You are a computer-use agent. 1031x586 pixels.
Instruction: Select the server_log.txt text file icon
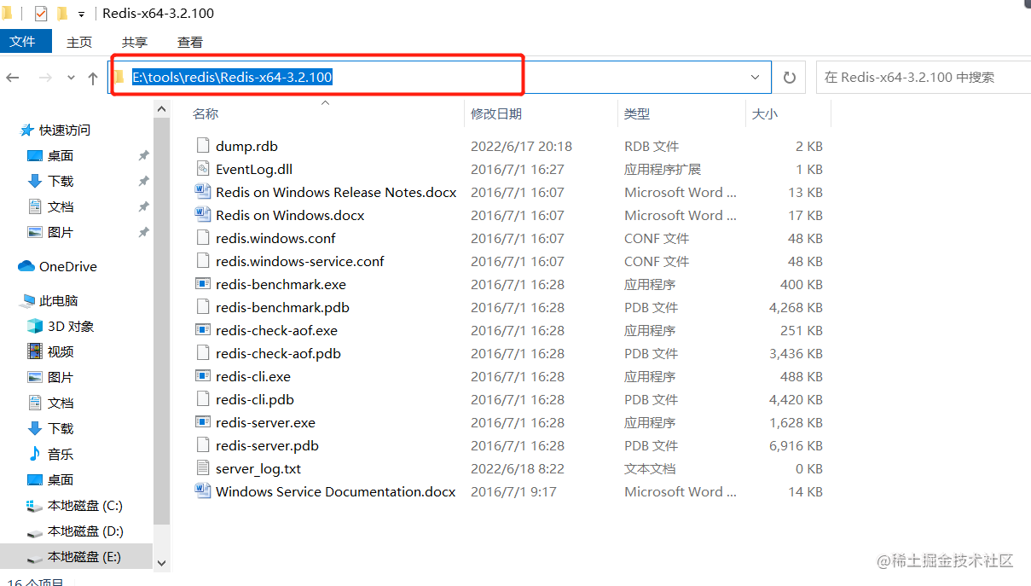point(203,468)
